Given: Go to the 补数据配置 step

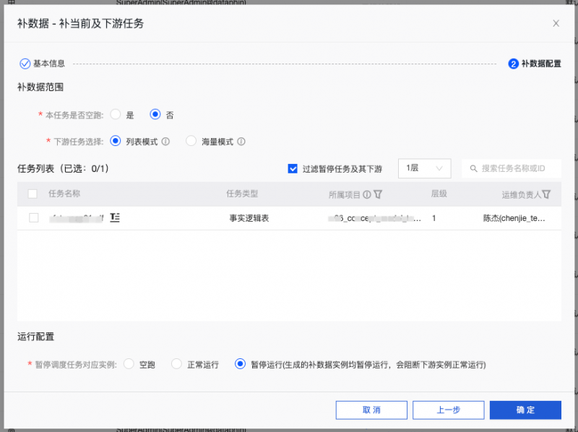Looking at the screenshot, I should 535,64.
